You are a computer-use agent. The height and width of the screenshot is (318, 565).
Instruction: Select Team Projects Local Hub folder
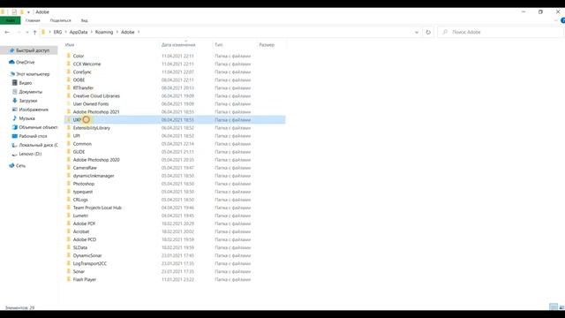click(97, 208)
